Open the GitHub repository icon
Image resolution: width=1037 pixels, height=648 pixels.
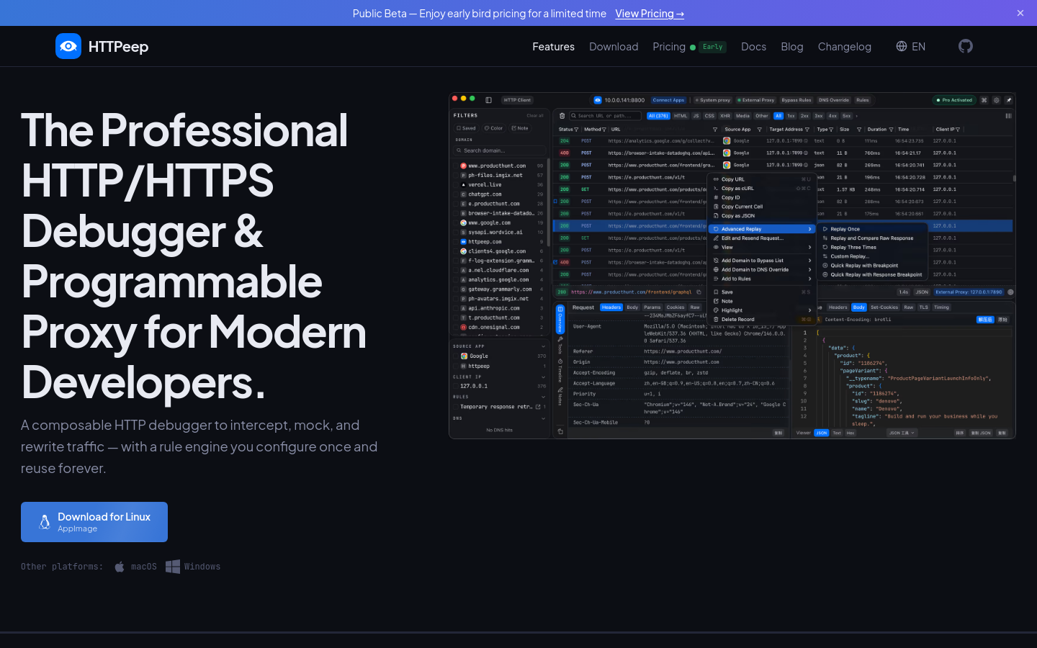pos(966,46)
